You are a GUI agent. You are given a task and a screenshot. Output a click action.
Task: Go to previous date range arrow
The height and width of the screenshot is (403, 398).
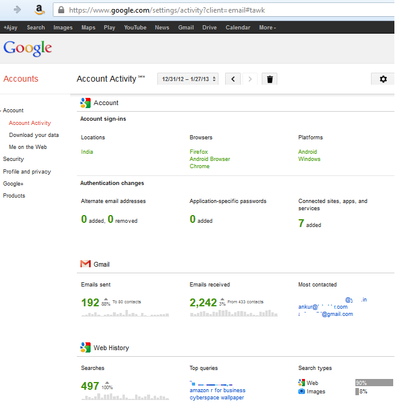click(233, 79)
